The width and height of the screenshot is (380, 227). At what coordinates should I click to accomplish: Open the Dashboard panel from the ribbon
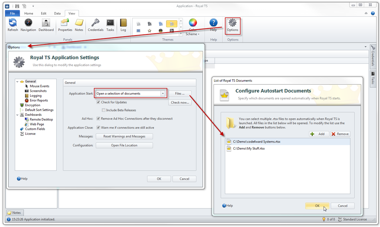pyautogui.click(x=46, y=25)
